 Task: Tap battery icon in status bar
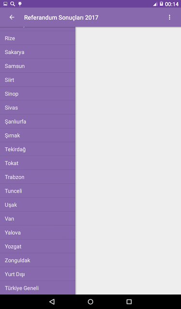[x=161, y=4]
